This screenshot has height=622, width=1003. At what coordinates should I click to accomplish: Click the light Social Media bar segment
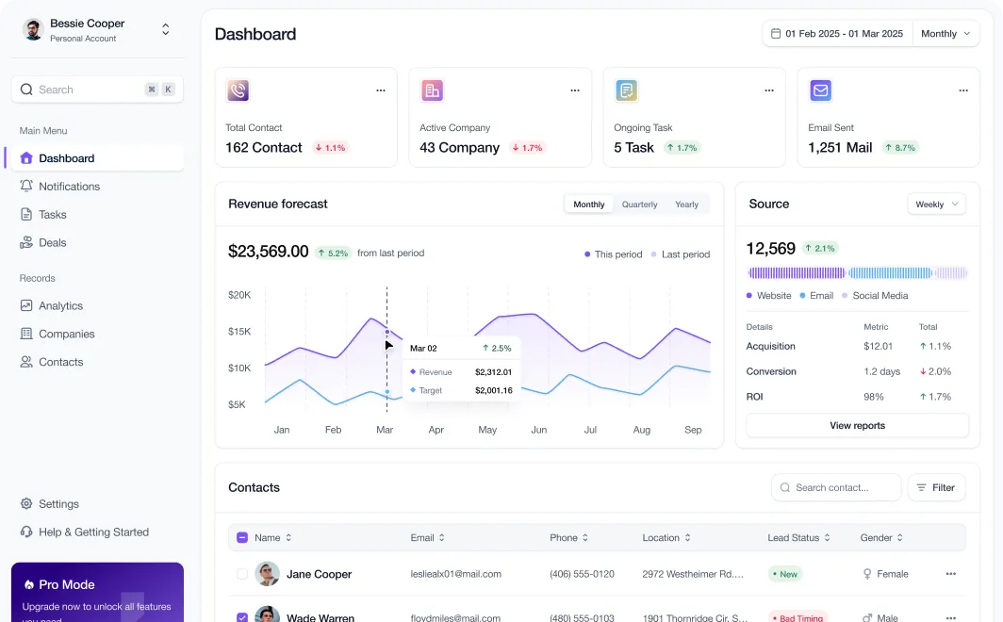[x=951, y=273]
